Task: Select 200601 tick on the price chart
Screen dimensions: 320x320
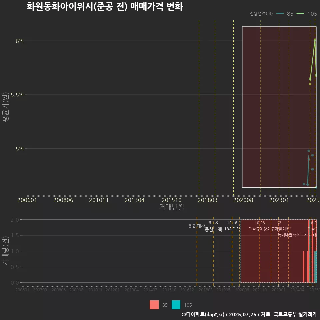Action: (27, 200)
